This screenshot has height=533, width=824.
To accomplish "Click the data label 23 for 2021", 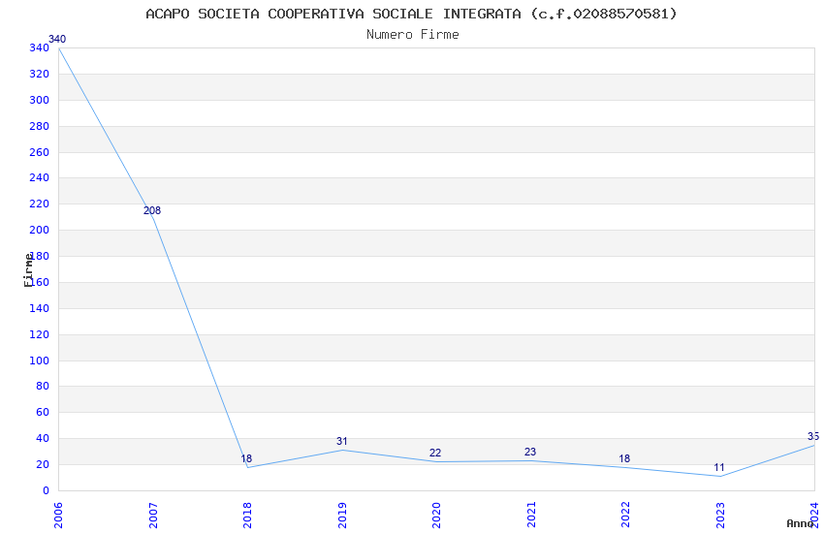I will [x=530, y=452].
